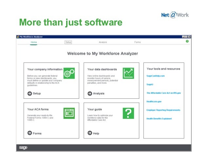Open Analysis link in data dashboards card
The height and width of the screenshot is (161, 209).
click(x=99, y=93)
